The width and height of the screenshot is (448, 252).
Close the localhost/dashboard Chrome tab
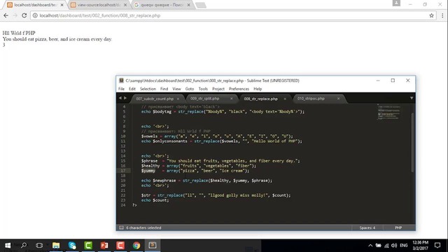click(62, 5)
